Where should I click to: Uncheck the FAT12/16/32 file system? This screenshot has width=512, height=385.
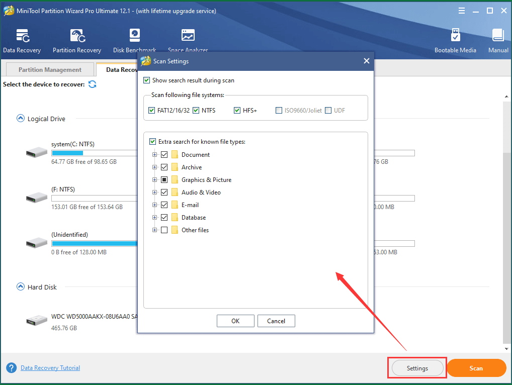click(x=151, y=110)
